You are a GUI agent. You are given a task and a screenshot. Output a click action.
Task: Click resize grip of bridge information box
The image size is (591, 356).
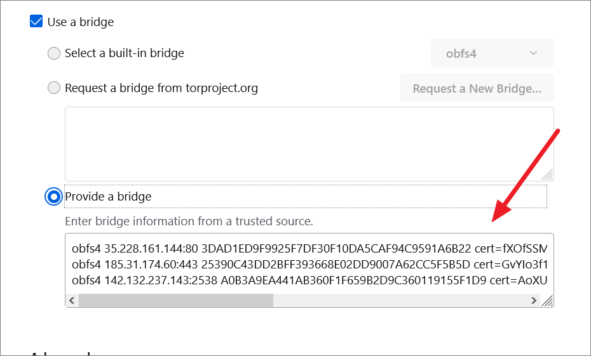pos(547,301)
